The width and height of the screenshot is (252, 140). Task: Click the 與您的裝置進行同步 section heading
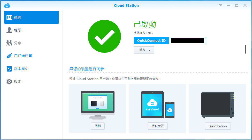87,69
